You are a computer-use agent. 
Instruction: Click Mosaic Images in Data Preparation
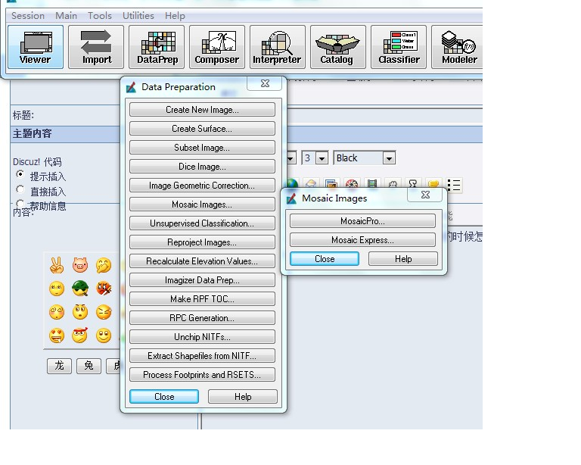point(202,204)
